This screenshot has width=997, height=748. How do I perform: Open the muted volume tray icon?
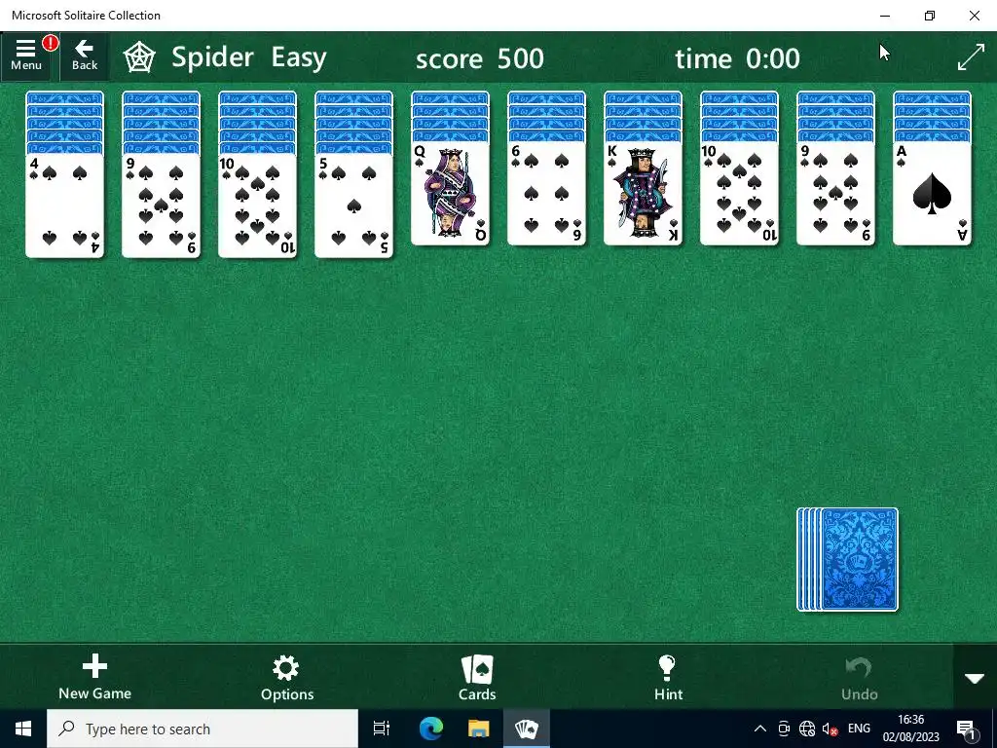pyautogui.click(x=830, y=729)
